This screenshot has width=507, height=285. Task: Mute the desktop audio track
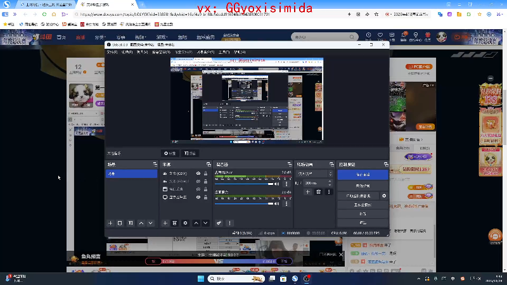coord(277,204)
